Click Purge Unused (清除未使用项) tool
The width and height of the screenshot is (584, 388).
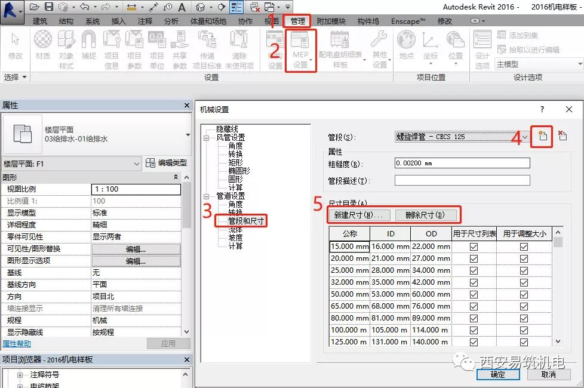239,50
